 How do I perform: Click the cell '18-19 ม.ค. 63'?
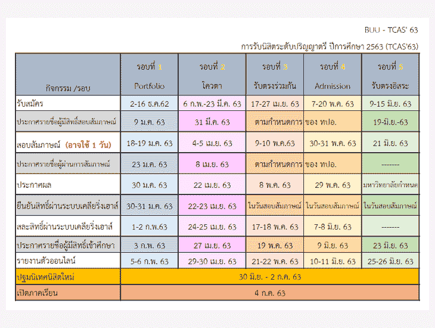click(x=150, y=143)
